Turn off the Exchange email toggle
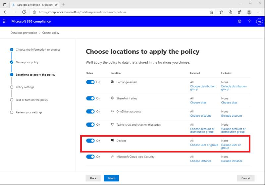 90,82
